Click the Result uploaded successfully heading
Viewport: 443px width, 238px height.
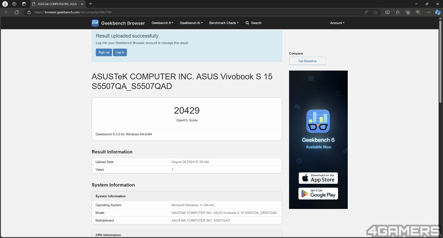(x=127, y=36)
